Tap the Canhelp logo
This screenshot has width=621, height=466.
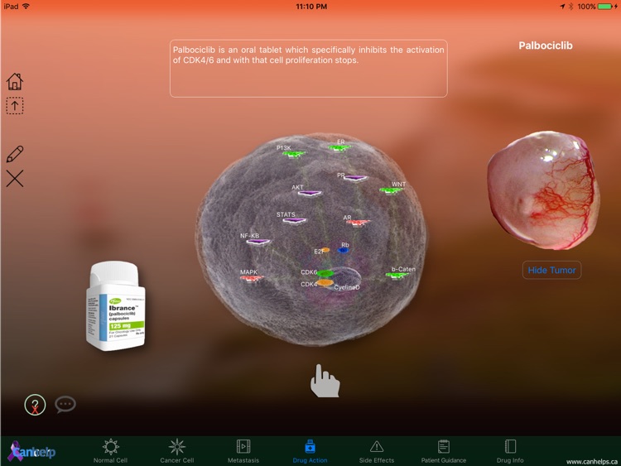point(31,451)
